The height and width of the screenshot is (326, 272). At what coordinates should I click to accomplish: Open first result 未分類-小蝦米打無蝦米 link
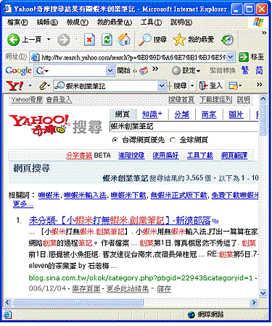[120, 220]
